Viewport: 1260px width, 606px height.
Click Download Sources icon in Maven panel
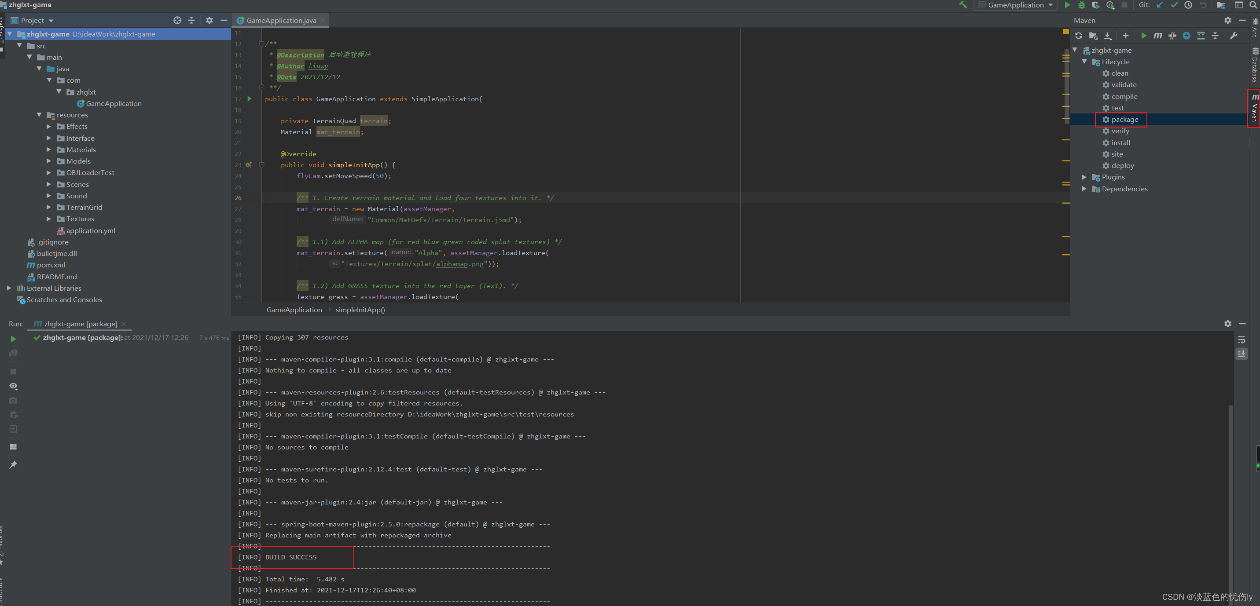click(1108, 36)
